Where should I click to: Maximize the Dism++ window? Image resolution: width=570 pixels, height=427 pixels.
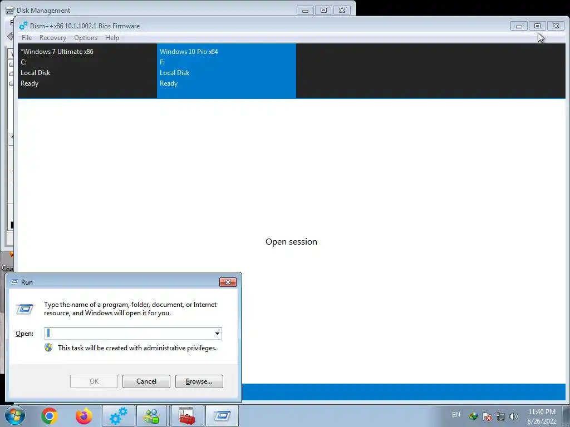tap(537, 26)
